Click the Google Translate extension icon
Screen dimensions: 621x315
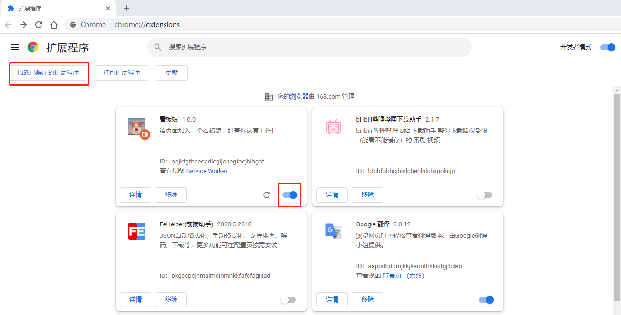[333, 231]
